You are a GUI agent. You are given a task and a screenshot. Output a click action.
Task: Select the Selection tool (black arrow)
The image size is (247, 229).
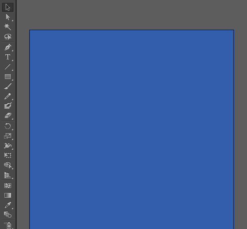[8, 7]
